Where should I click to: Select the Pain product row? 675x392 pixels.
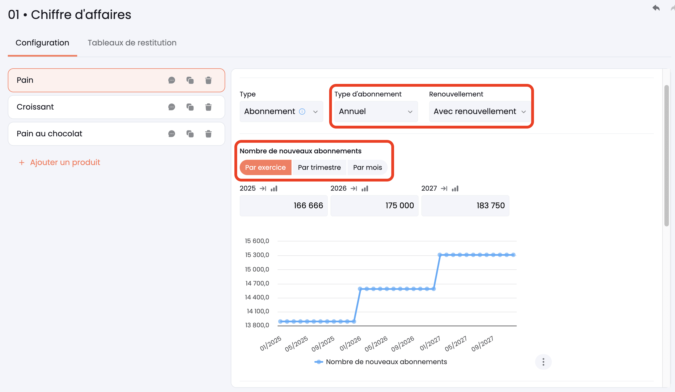click(x=116, y=80)
